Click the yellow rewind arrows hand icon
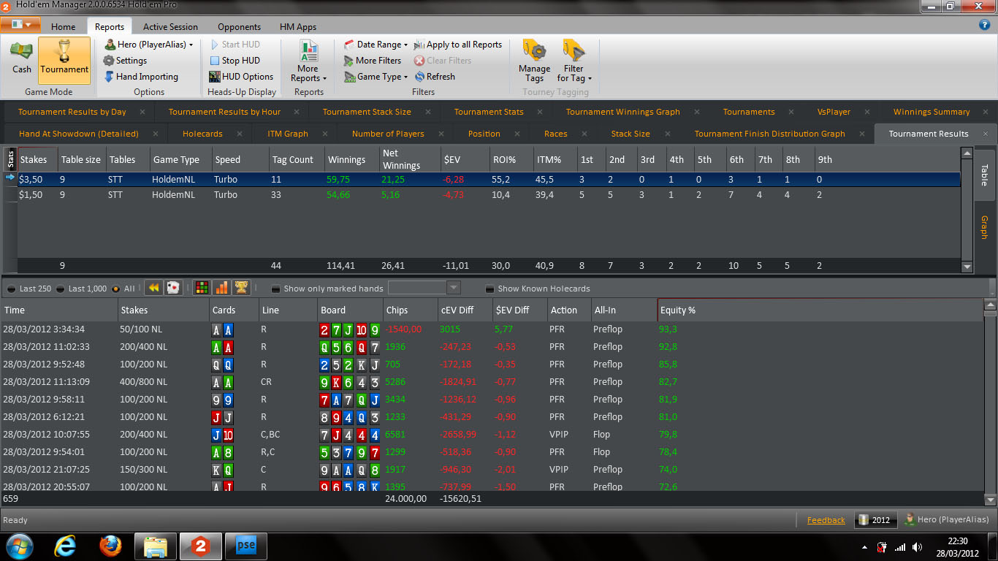This screenshot has width=998, height=561. (x=153, y=288)
